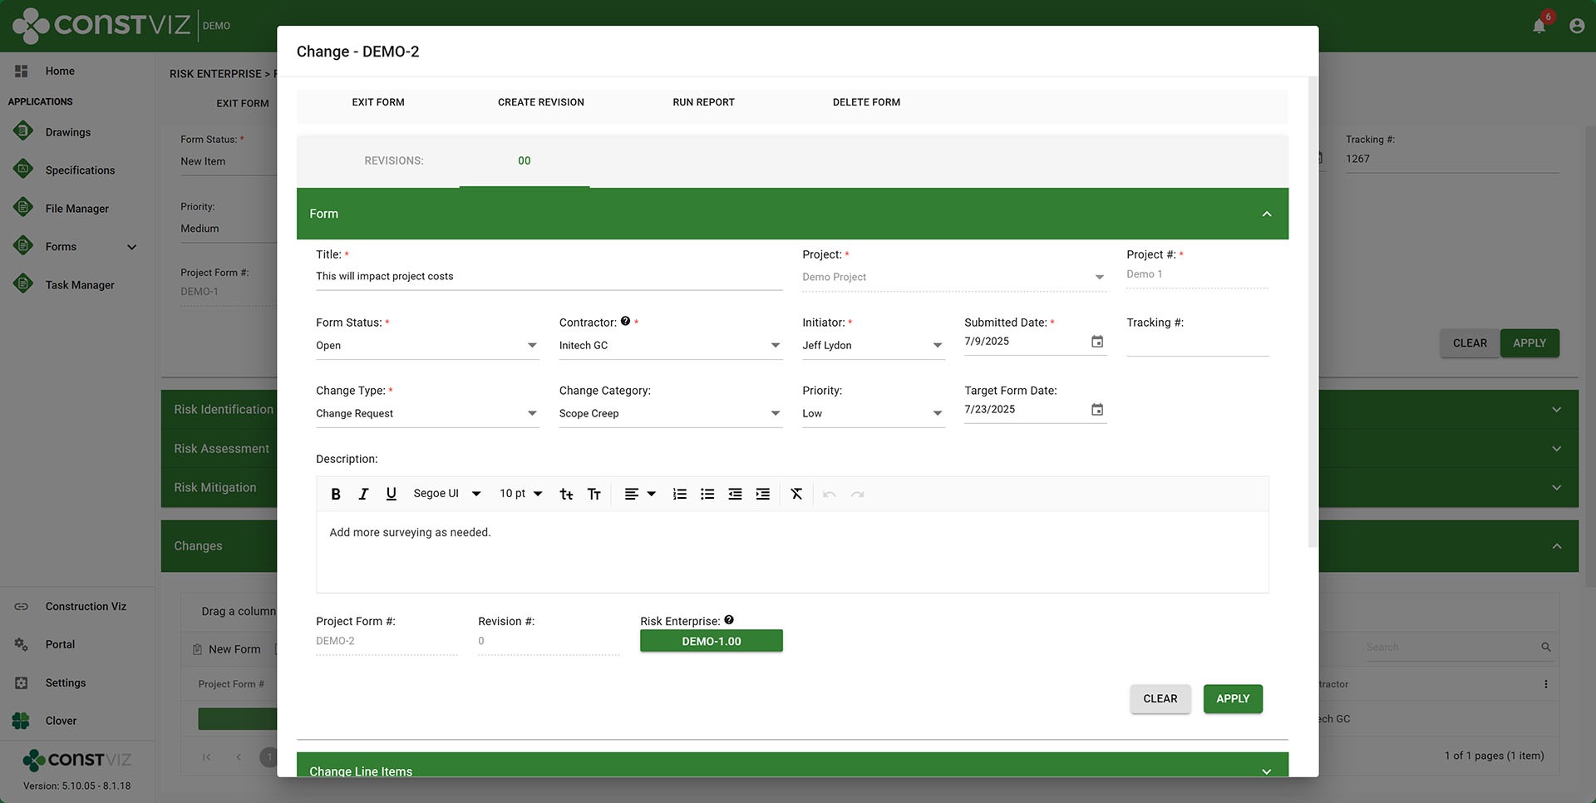The width and height of the screenshot is (1596, 803).
Task: Insert a numbered list in description
Action: click(x=679, y=494)
